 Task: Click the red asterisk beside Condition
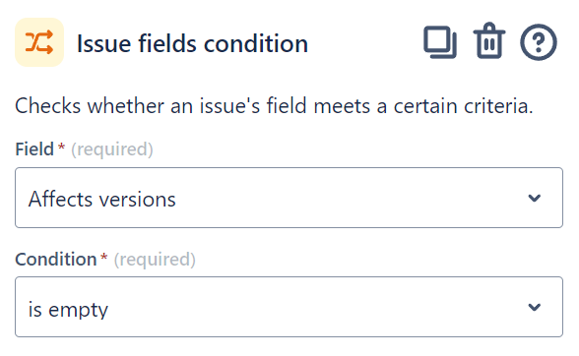pos(104,257)
